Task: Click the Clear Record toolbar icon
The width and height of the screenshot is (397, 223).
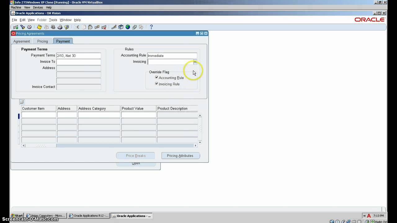Action: (x=97, y=27)
